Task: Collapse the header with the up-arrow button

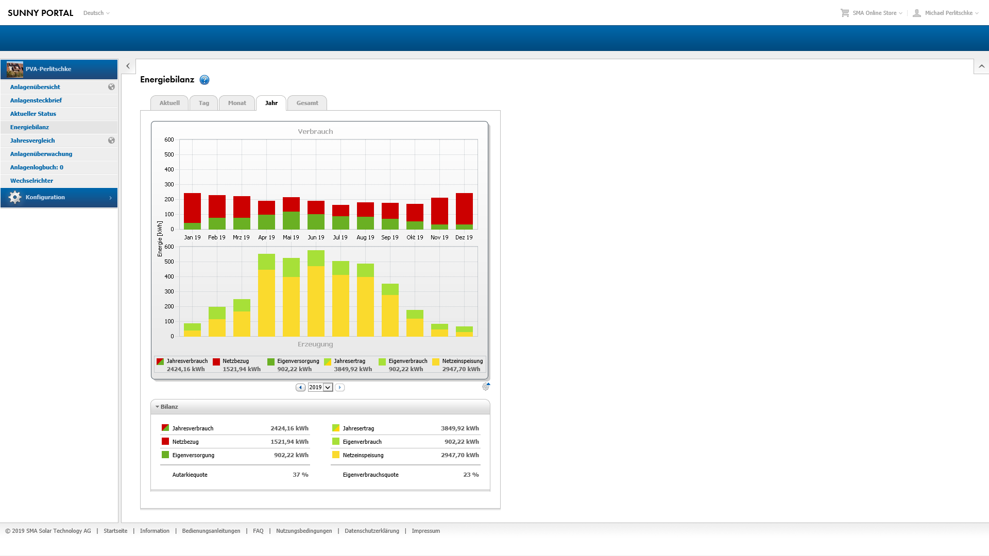Action: (x=981, y=66)
